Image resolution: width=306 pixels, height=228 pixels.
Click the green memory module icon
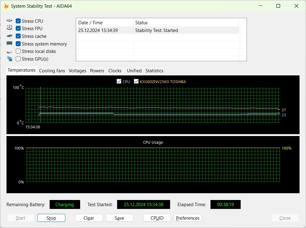point(10,44)
